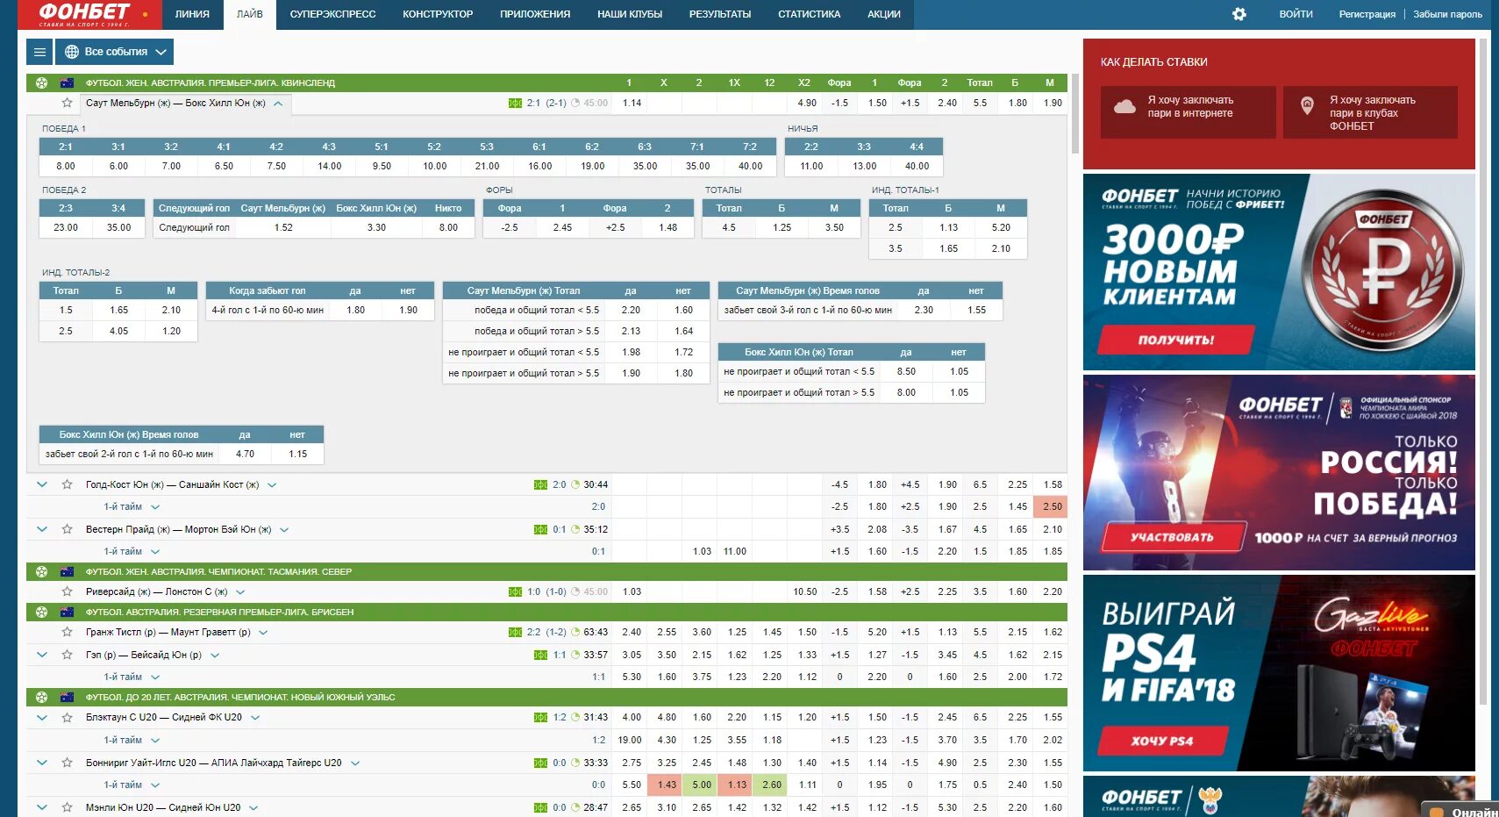Click the Fonbet logo
Image resolution: width=1499 pixels, height=817 pixels.
pos(85,14)
